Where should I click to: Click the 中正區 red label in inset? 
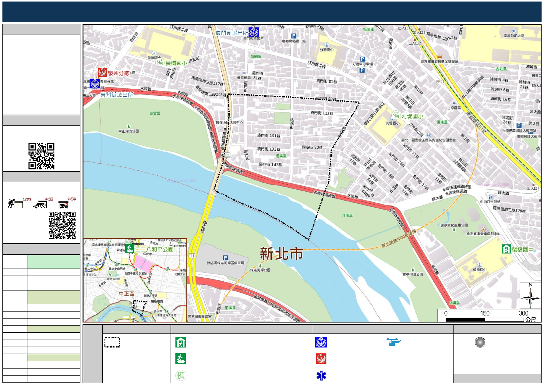(x=126, y=293)
